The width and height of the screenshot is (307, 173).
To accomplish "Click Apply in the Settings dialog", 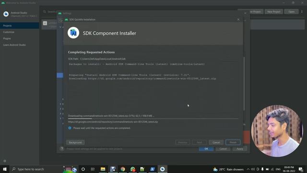I will [240, 149].
